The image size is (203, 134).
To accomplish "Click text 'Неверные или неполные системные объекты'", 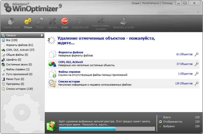I will click(x=86, y=65).
